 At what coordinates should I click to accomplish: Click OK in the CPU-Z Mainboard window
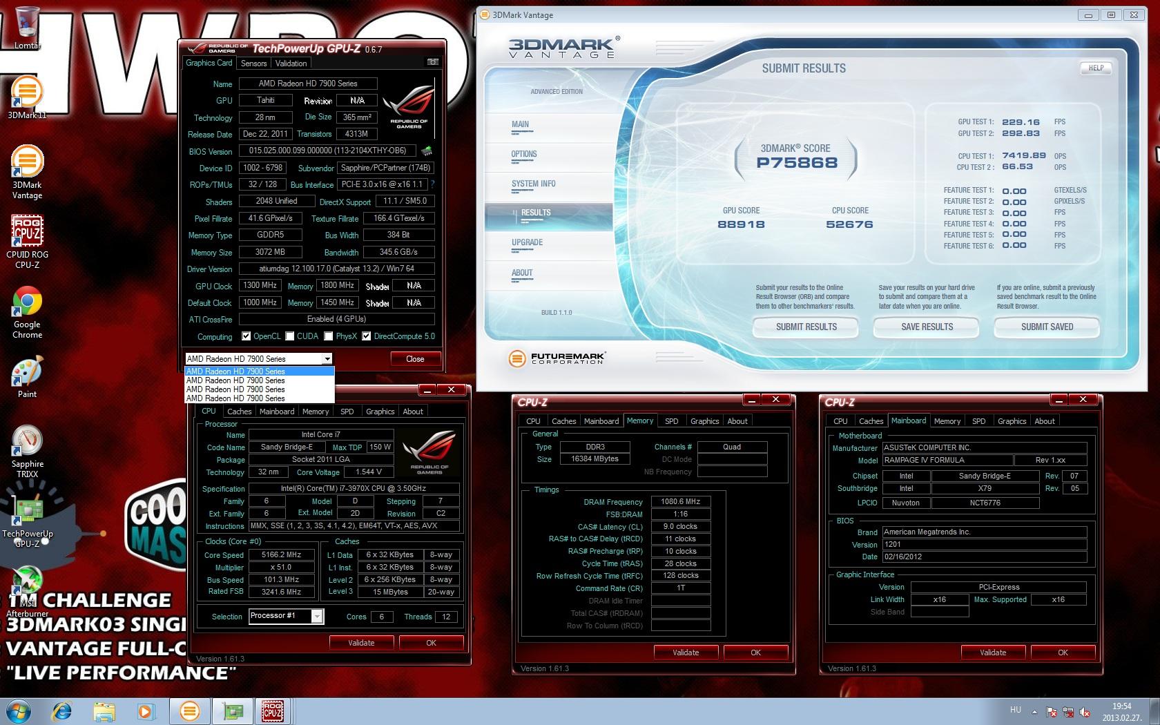point(1063,652)
